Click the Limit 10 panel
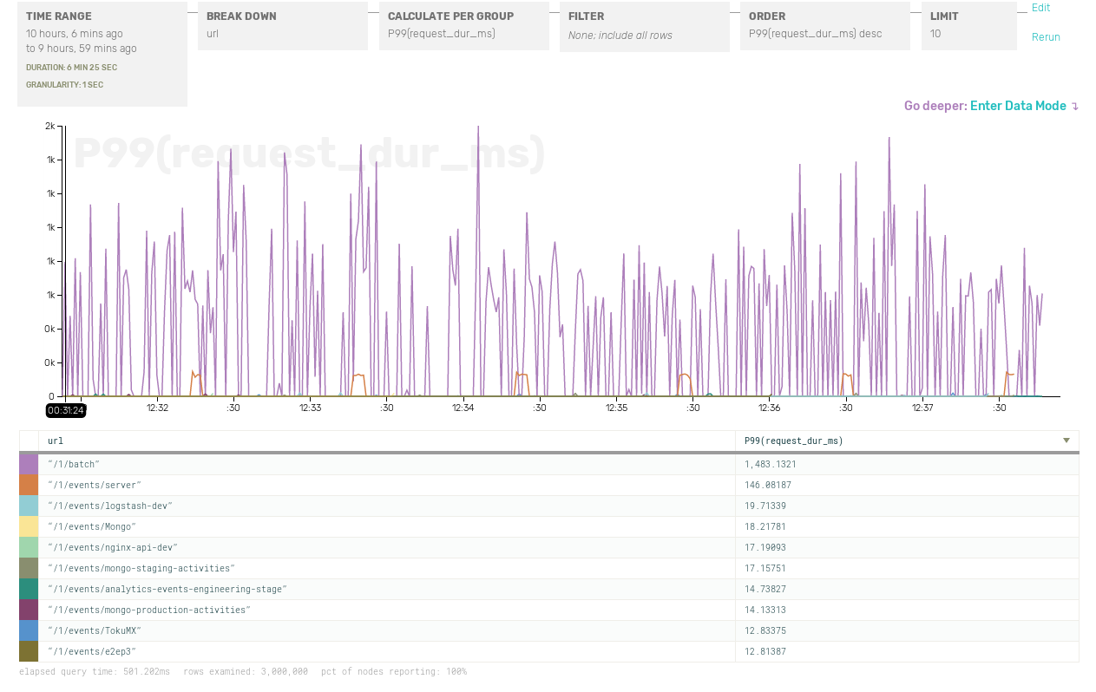 968,26
